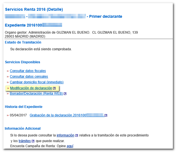Open the trámites link
The image size is (176, 152).
[25, 141]
